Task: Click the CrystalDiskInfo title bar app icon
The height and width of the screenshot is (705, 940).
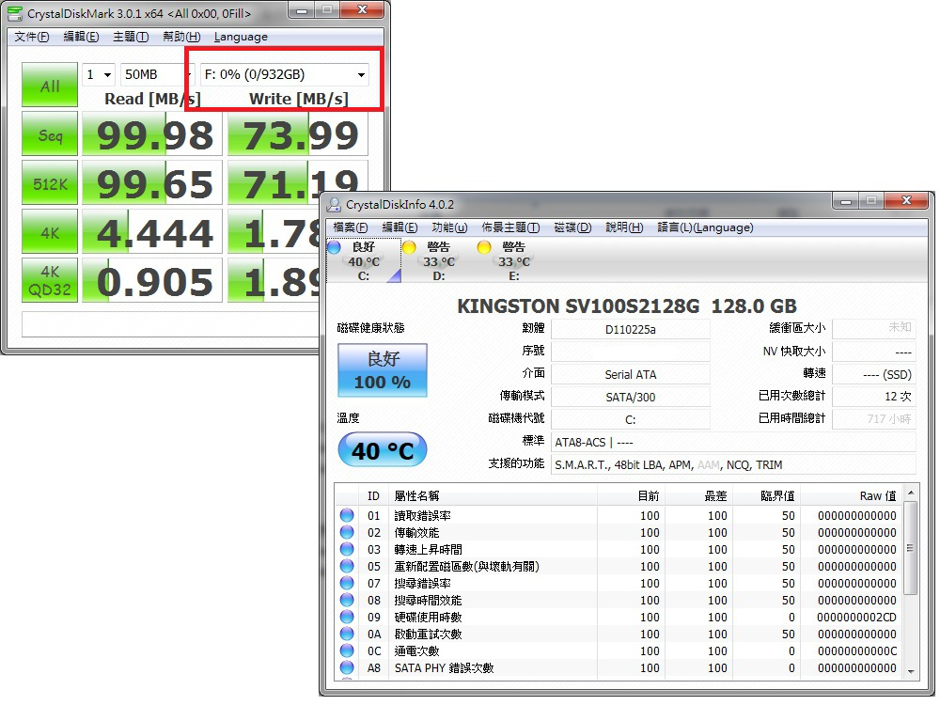Action: (x=334, y=205)
